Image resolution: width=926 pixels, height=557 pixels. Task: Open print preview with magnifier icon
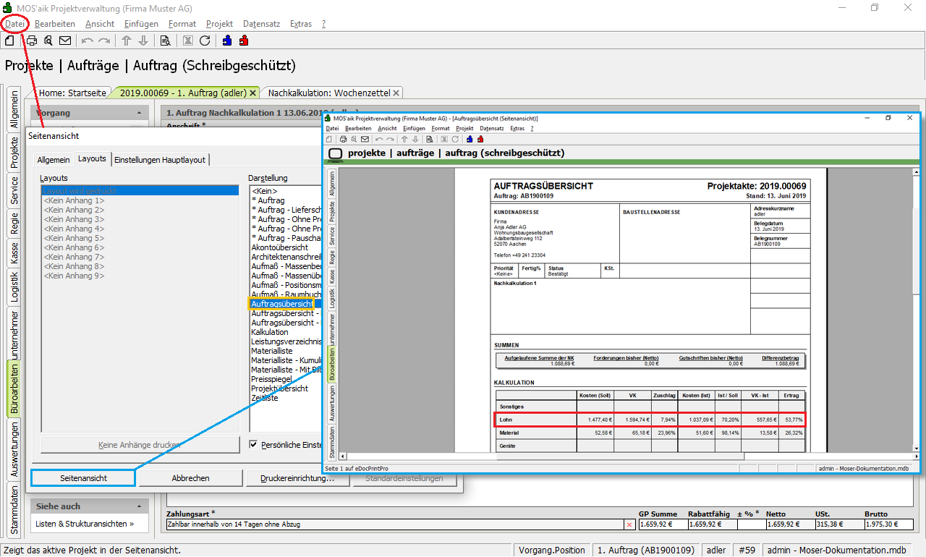[x=48, y=41]
